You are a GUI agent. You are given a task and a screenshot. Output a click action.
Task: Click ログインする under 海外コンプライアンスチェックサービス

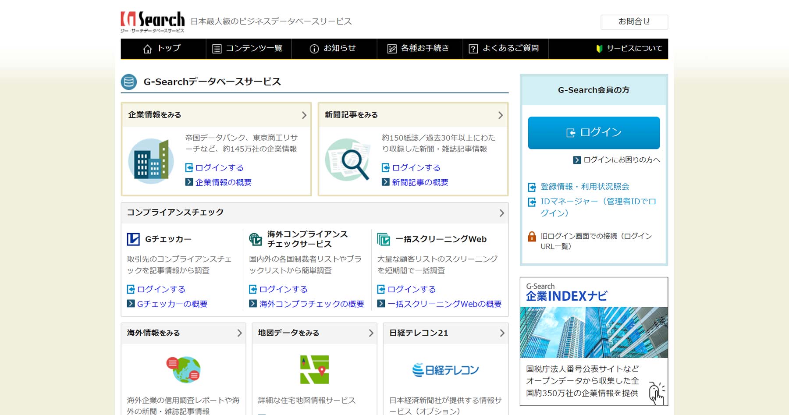tap(283, 289)
